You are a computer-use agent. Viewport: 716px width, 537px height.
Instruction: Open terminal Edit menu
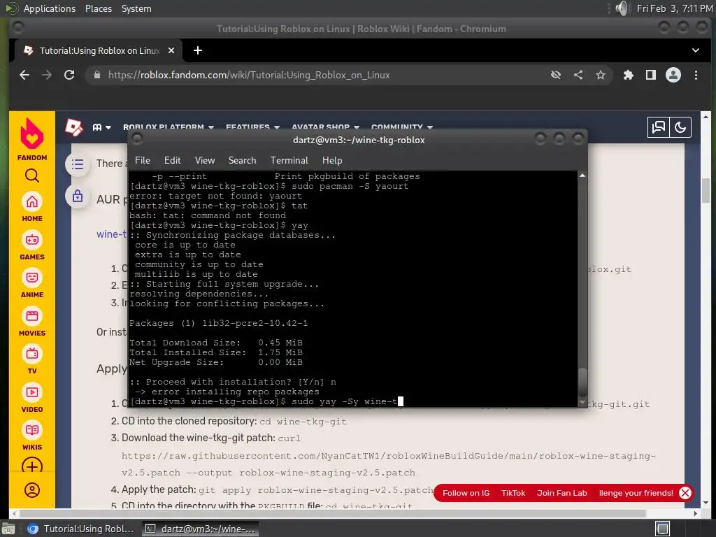click(173, 160)
